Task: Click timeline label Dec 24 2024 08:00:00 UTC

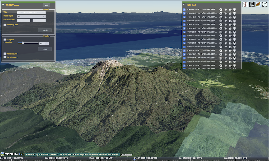Action: click(x=190, y=158)
